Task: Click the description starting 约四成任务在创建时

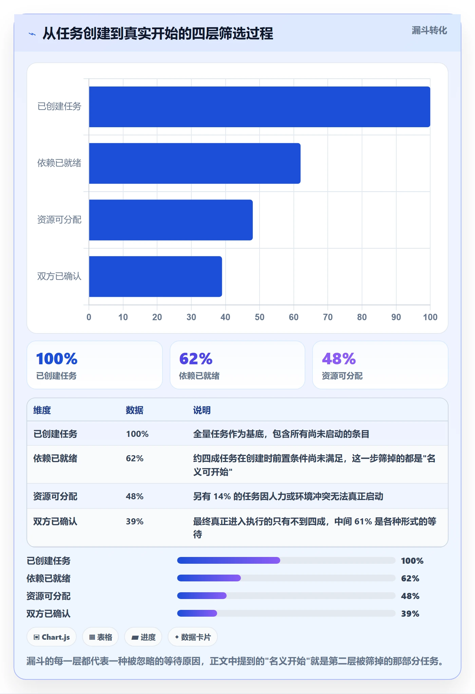Action: (315, 465)
